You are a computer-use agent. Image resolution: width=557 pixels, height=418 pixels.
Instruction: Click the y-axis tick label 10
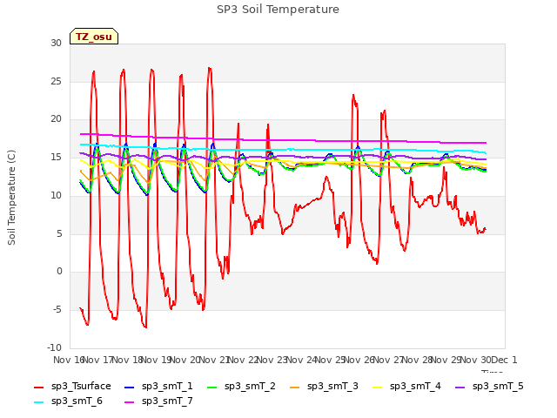(x=56, y=195)
